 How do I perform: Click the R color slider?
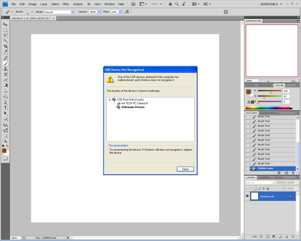pyautogui.click(x=269, y=91)
